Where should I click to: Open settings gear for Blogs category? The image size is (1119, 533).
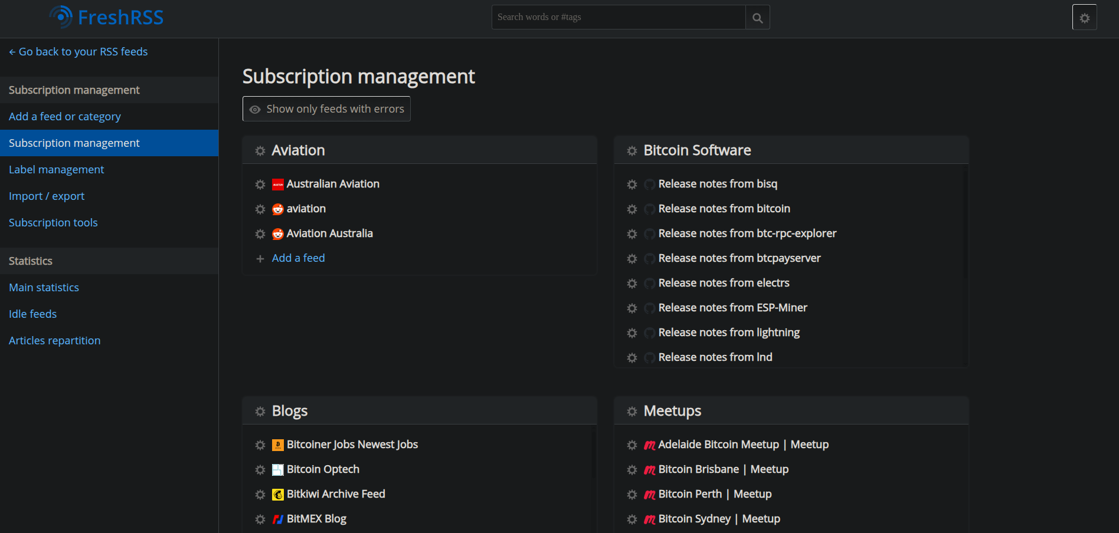point(260,412)
